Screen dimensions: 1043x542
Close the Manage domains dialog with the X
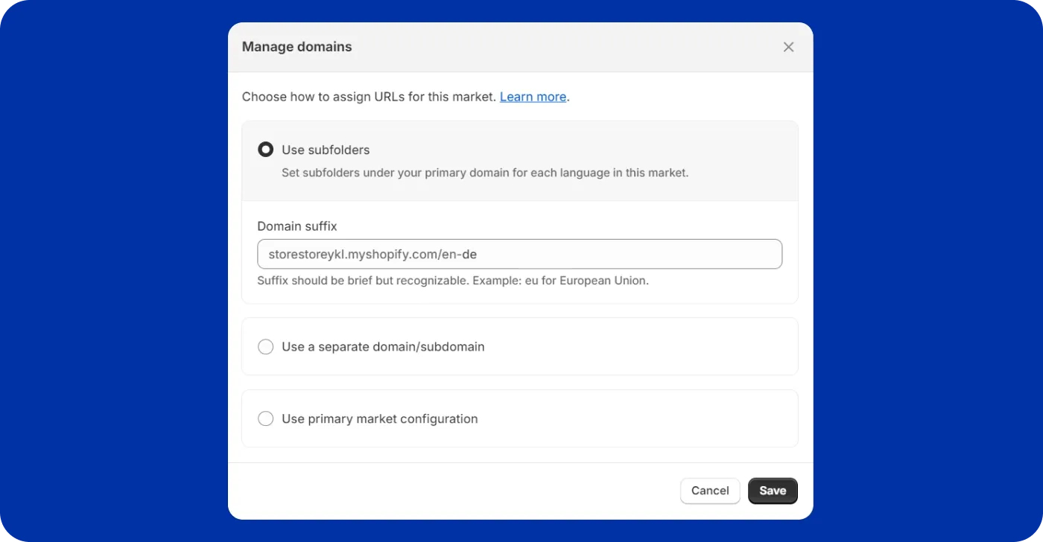click(788, 46)
